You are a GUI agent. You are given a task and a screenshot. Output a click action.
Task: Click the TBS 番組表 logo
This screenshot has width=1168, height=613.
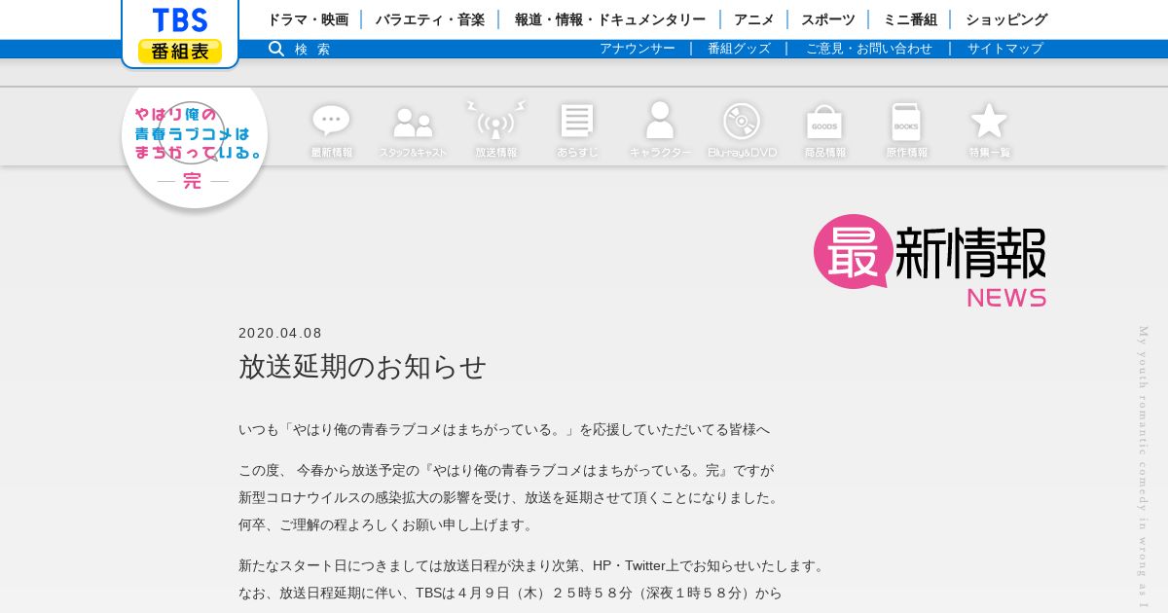(180, 34)
